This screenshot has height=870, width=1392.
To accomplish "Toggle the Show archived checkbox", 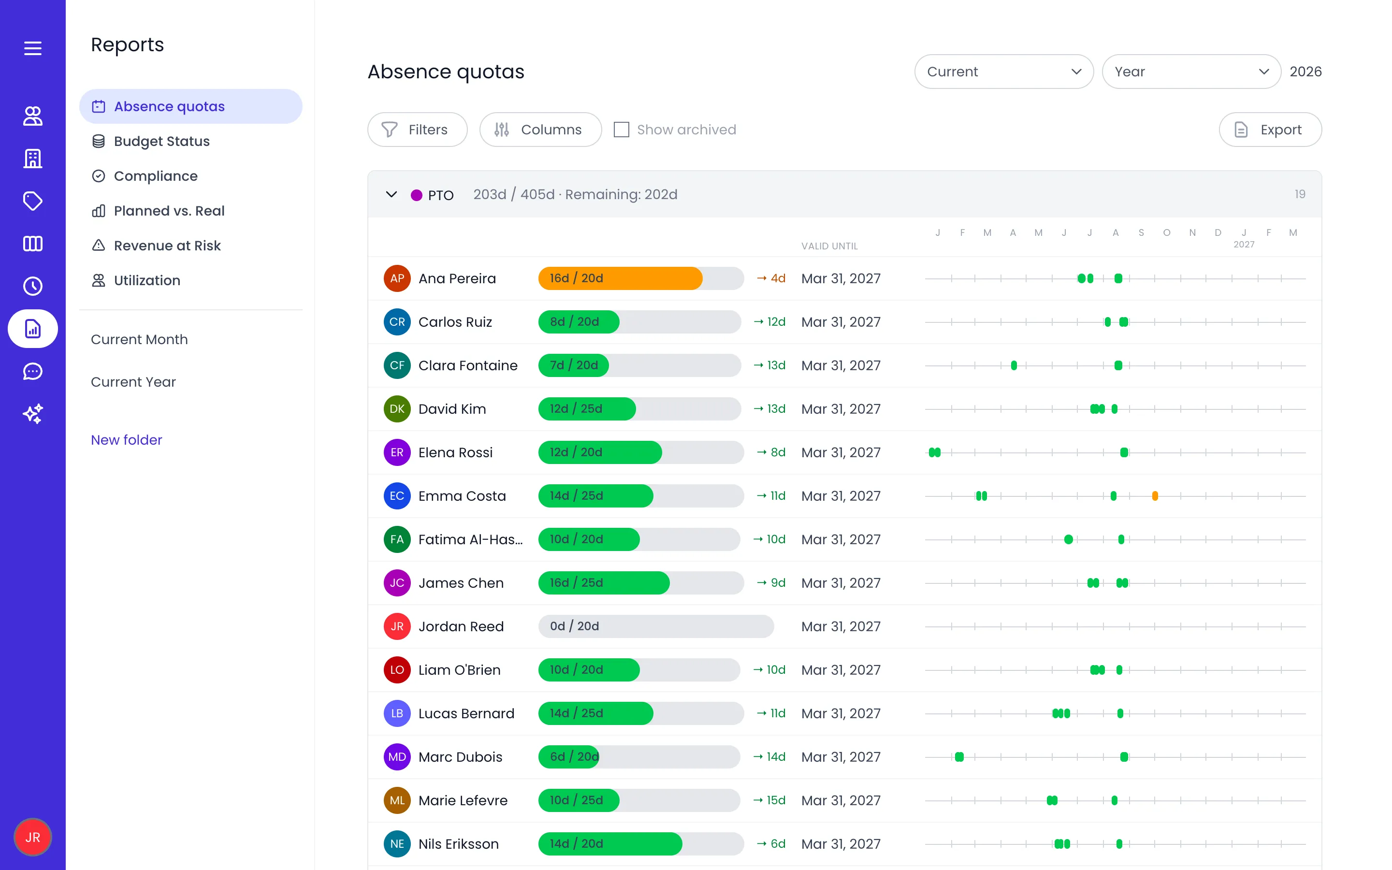I will pos(621,130).
